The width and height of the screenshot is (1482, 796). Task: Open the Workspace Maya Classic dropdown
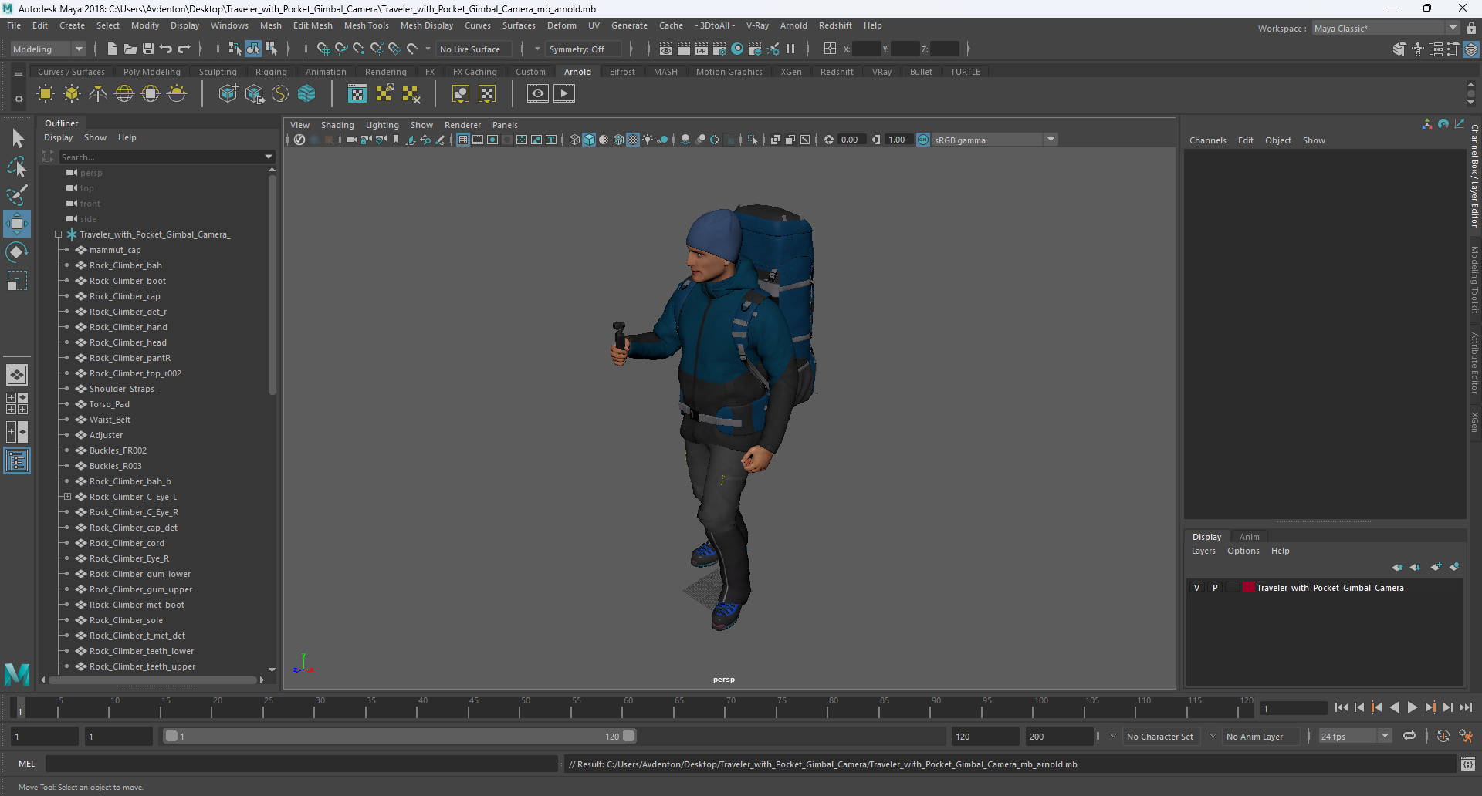pos(1386,29)
